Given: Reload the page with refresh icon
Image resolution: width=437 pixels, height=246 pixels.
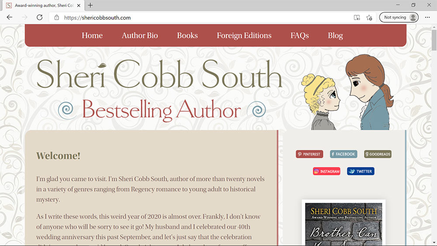Looking at the screenshot, I should [x=40, y=17].
